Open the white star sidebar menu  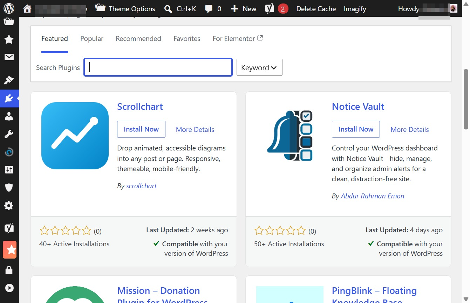(9, 39)
